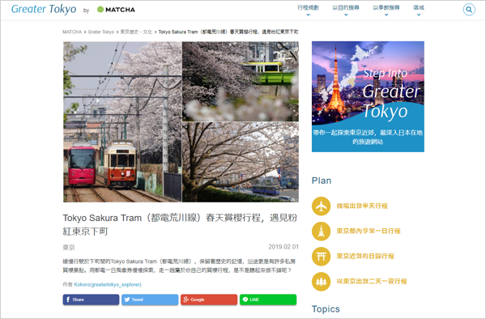Click the 東京 tag under the title

(x=69, y=247)
